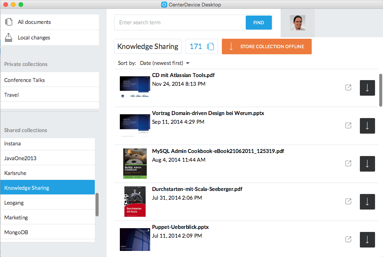Click the shared collections list scrollbar
This screenshot has width=383, height=257.
click(x=97, y=204)
